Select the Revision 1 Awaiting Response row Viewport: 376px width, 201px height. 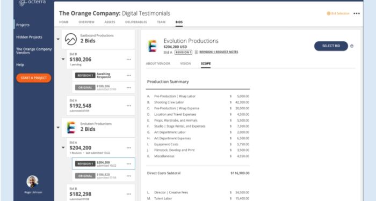pos(103,76)
